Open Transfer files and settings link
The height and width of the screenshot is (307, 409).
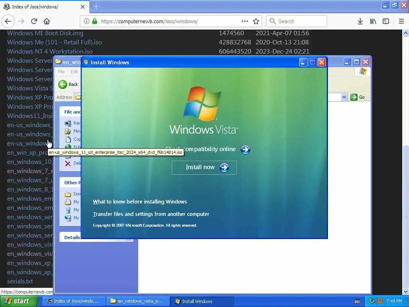tap(151, 214)
